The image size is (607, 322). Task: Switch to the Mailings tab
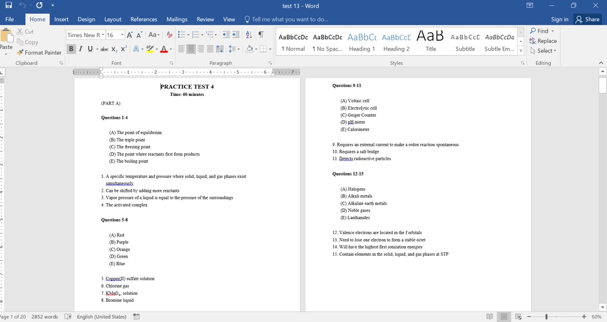177,20
